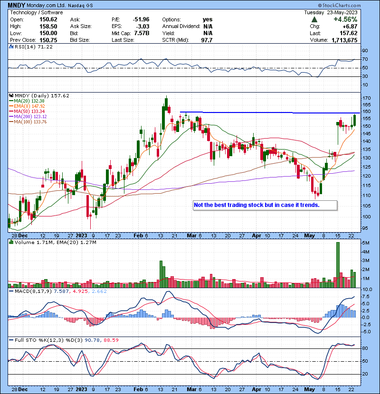The image size is (380, 394).
Task: Click the tallest green volume bar in mid-May
Action: coord(338,265)
